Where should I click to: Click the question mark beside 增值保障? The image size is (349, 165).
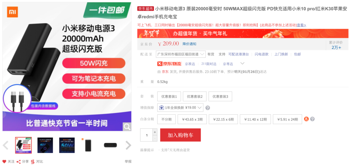click(x=207, y=108)
